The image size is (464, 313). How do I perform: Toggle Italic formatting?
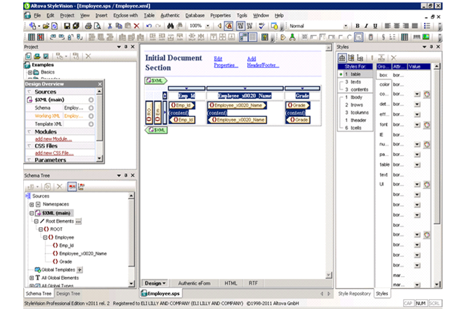367,26
